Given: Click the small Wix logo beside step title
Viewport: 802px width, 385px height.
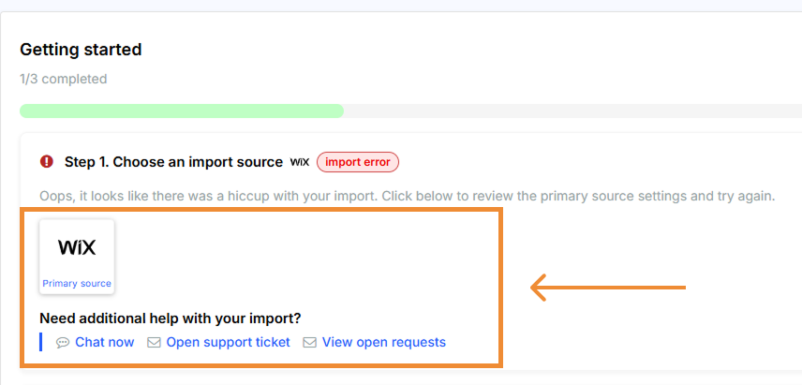Looking at the screenshot, I should coord(300,162).
